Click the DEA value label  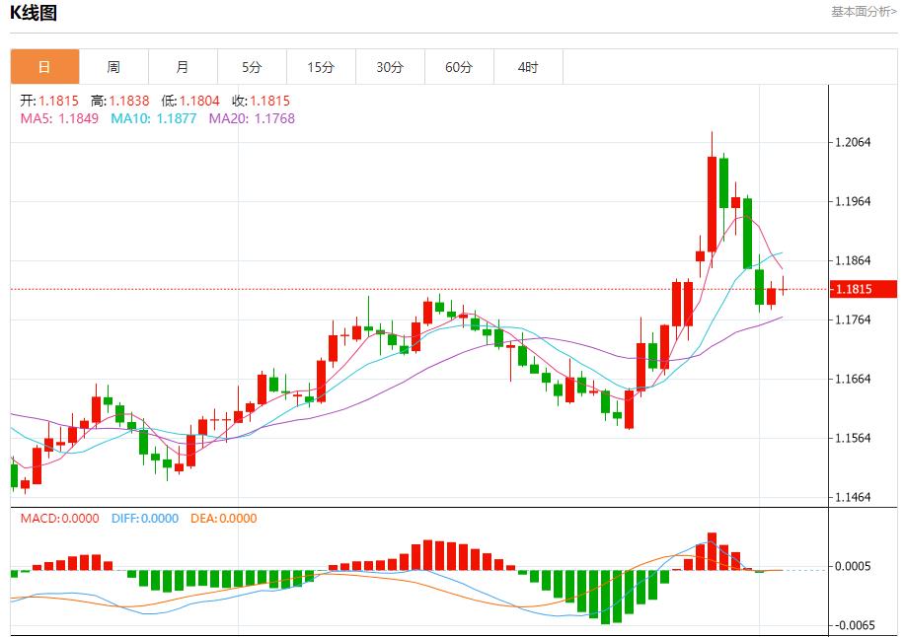pos(223,518)
